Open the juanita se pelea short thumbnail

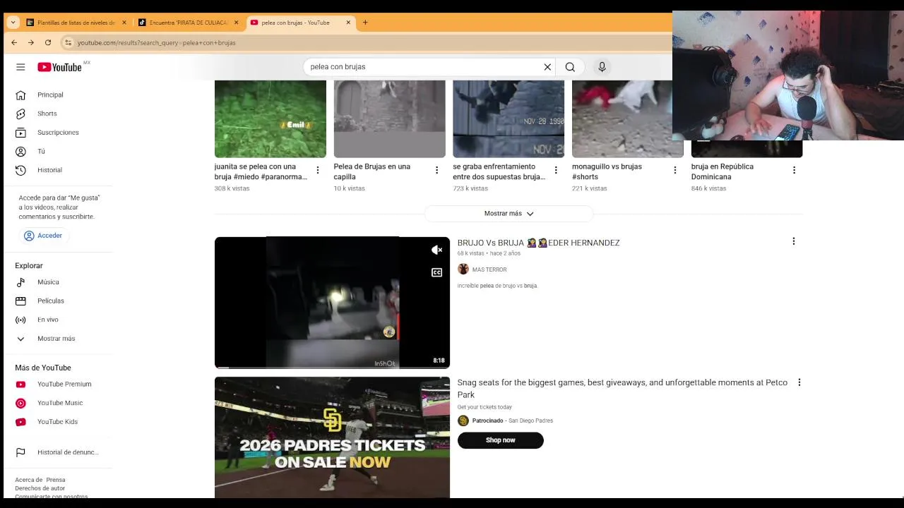[x=270, y=119]
